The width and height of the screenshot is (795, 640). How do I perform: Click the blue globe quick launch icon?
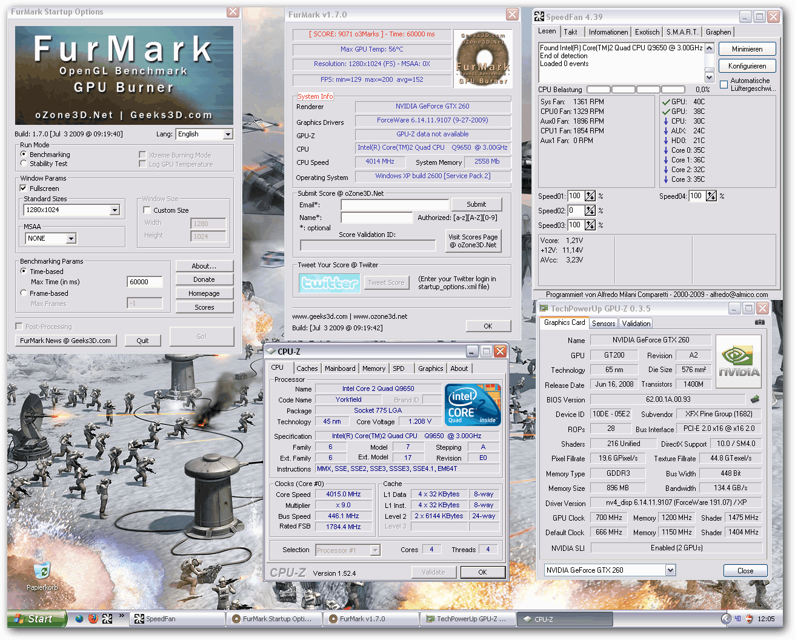79,619
